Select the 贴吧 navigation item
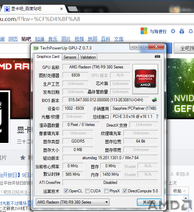The height and width of the screenshot is (212, 194). point(26,39)
